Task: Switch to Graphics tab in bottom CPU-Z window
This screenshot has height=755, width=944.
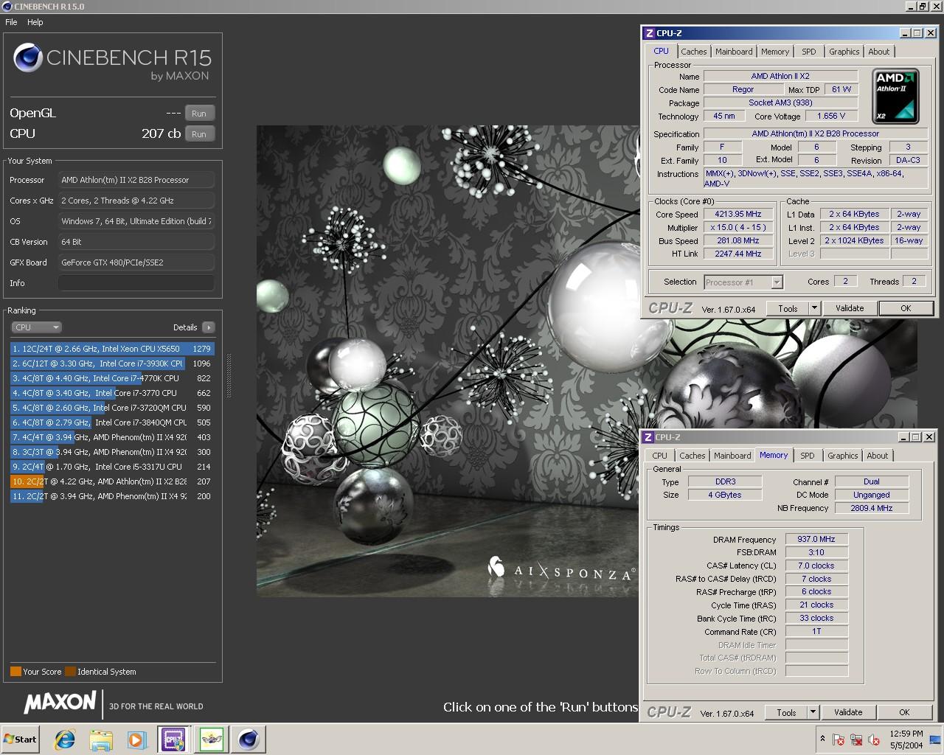Action: [x=843, y=456]
